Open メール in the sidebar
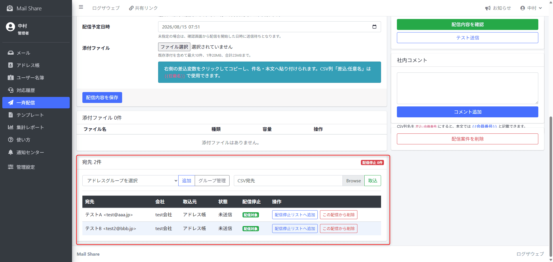Viewport: 553px width, 262px height. pos(36,53)
